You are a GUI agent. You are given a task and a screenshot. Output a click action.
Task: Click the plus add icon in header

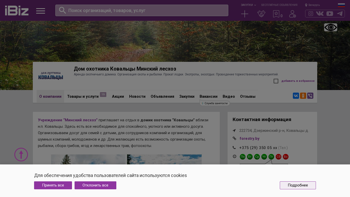coord(245,14)
